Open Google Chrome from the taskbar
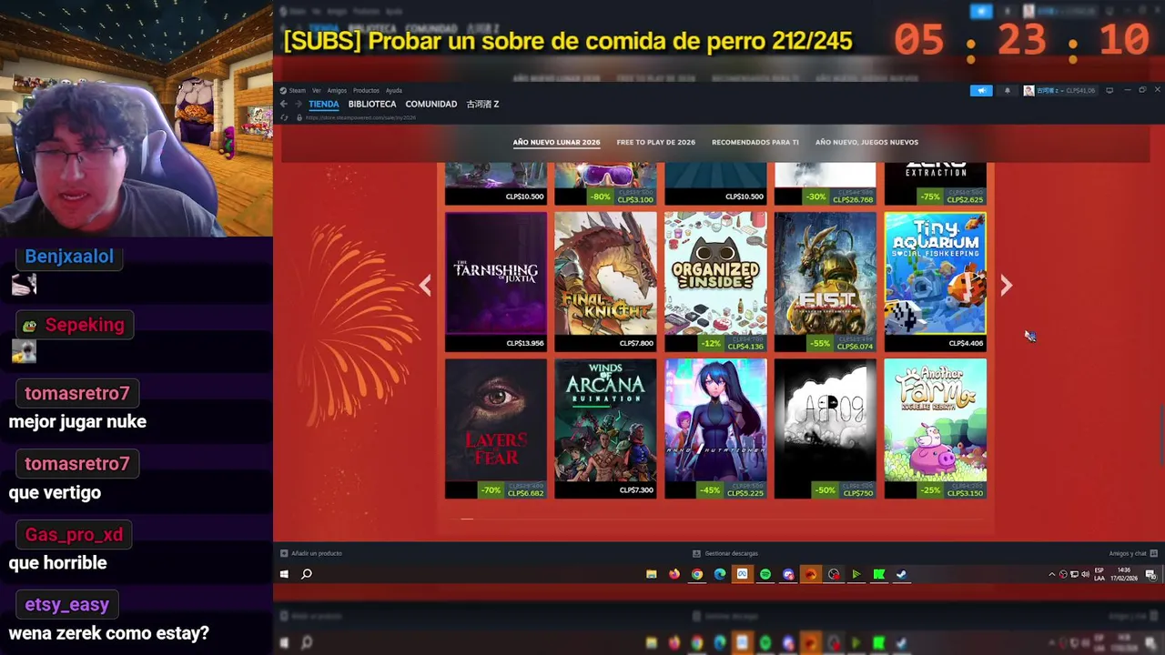The width and height of the screenshot is (1165, 655). [697, 574]
